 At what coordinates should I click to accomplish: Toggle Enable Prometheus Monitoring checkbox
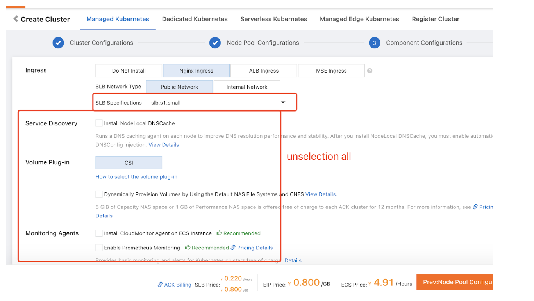(99, 248)
